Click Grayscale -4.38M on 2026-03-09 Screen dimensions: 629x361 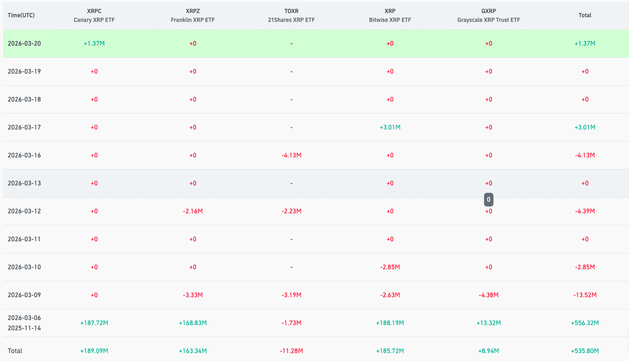[488, 295]
